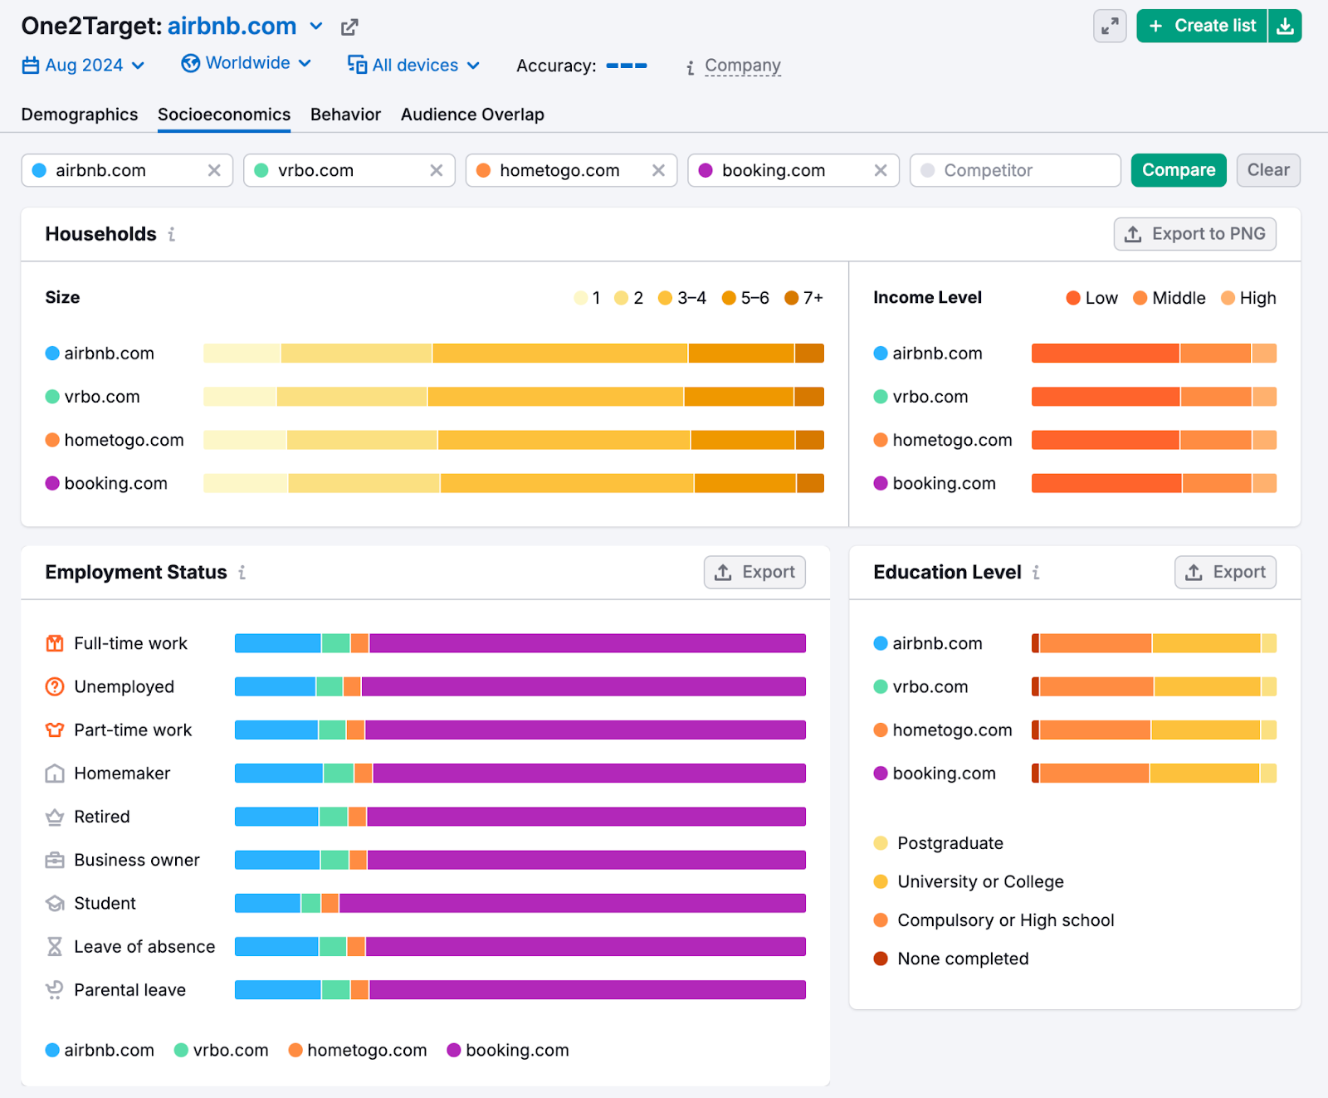Toggle the Postgraduate legend item

[x=939, y=843]
